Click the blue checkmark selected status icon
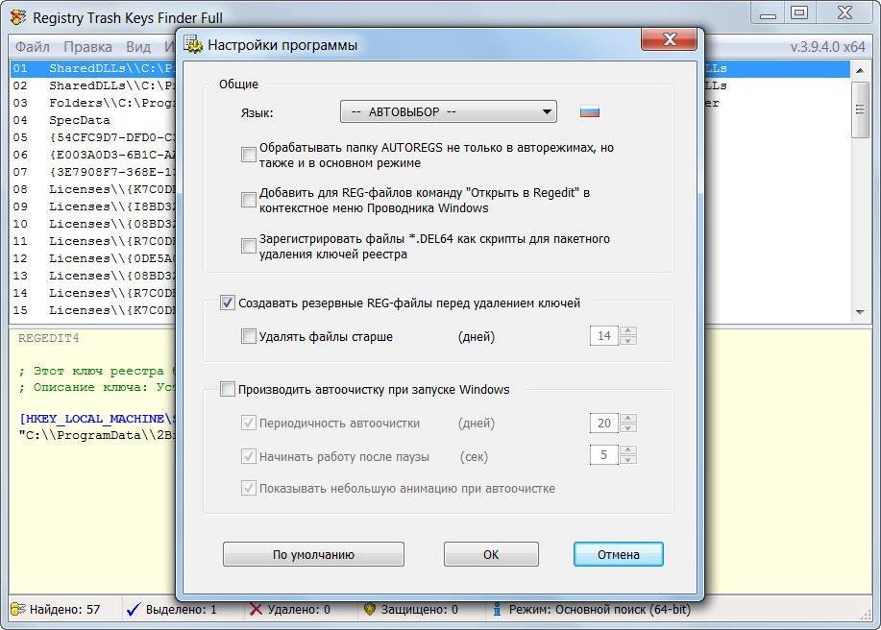Viewport: 881px width, 630px height. coord(134,609)
